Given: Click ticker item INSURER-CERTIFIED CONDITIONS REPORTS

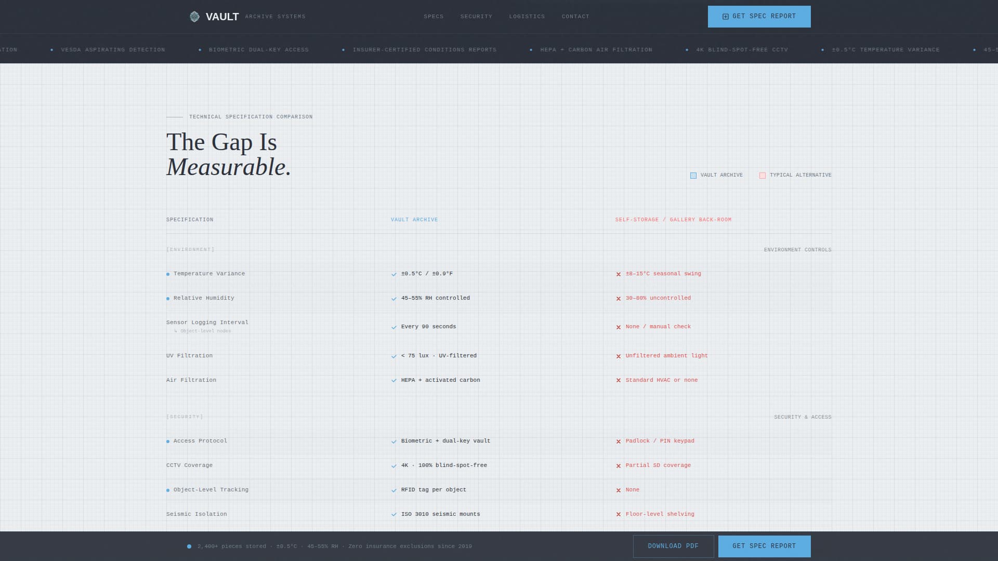Looking at the screenshot, I should [x=425, y=50].
